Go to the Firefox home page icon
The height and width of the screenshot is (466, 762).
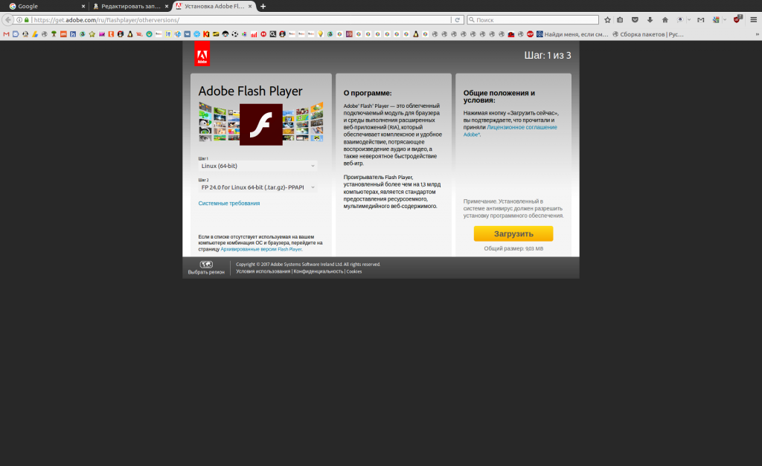click(x=665, y=20)
